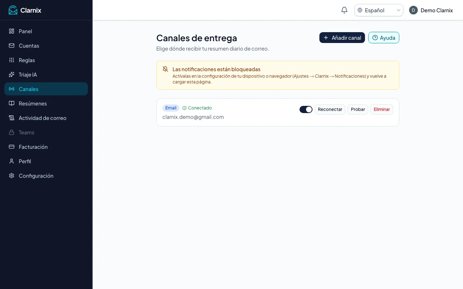This screenshot has width=463, height=289.
Task: Click clarnix.demo@gmail.com address
Action: click(193, 117)
